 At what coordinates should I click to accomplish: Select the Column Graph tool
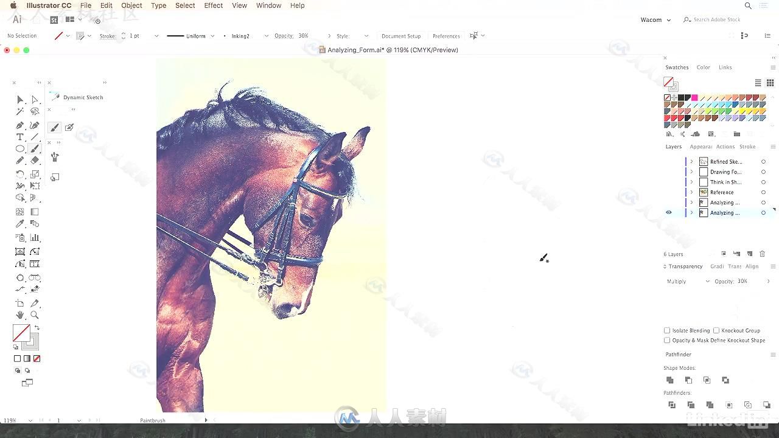point(35,238)
